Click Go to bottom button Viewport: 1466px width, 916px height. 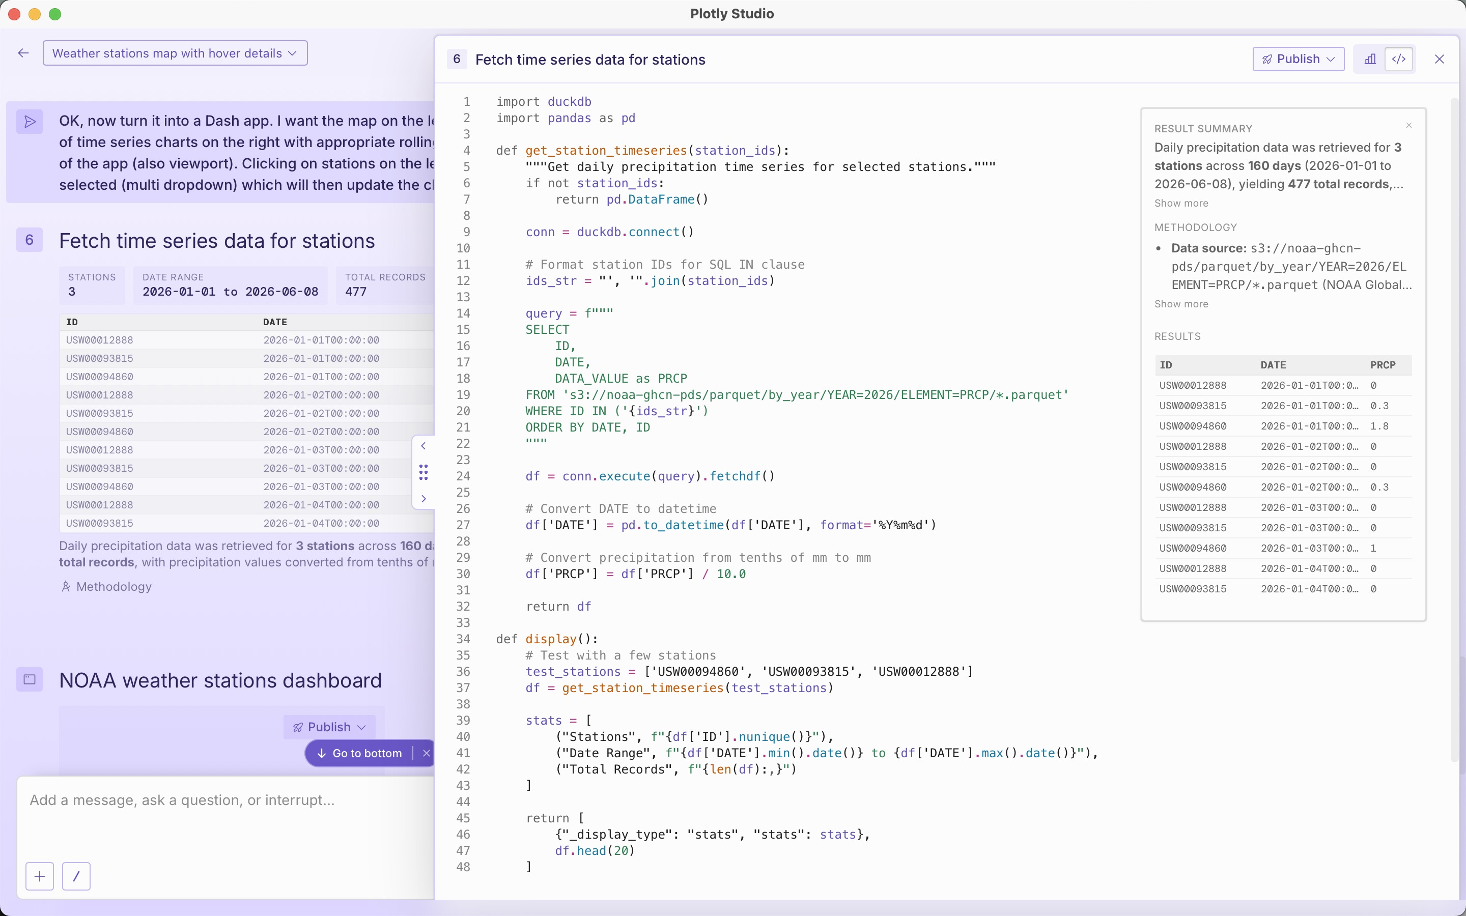point(360,753)
